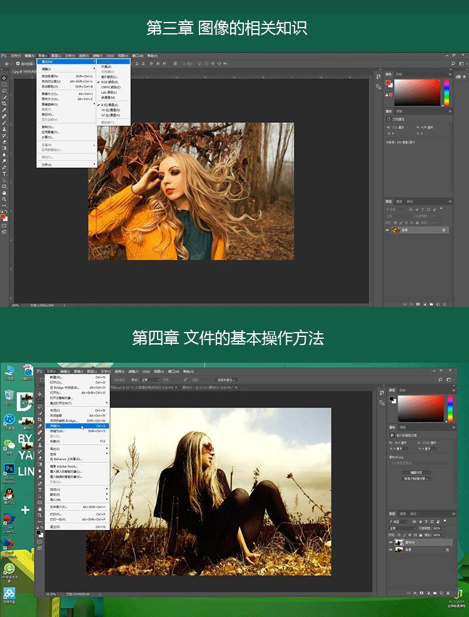This screenshot has width=469, height=617.
Task: Click the red foreground color swatch in the upper color panel
Action: pyautogui.click(x=388, y=83)
